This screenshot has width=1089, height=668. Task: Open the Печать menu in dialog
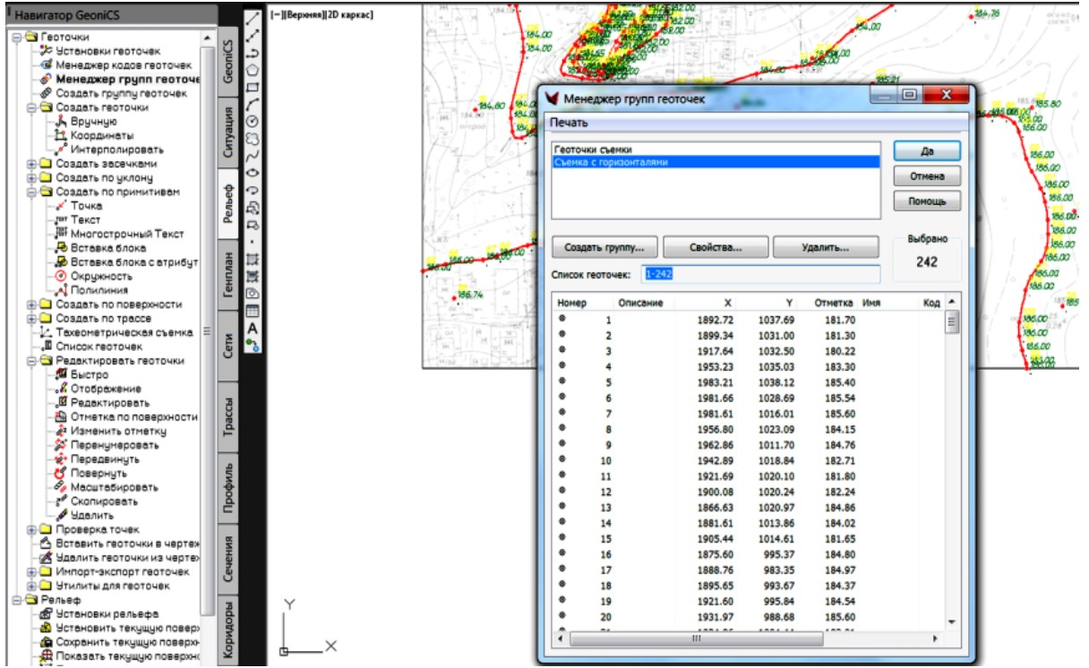click(570, 122)
